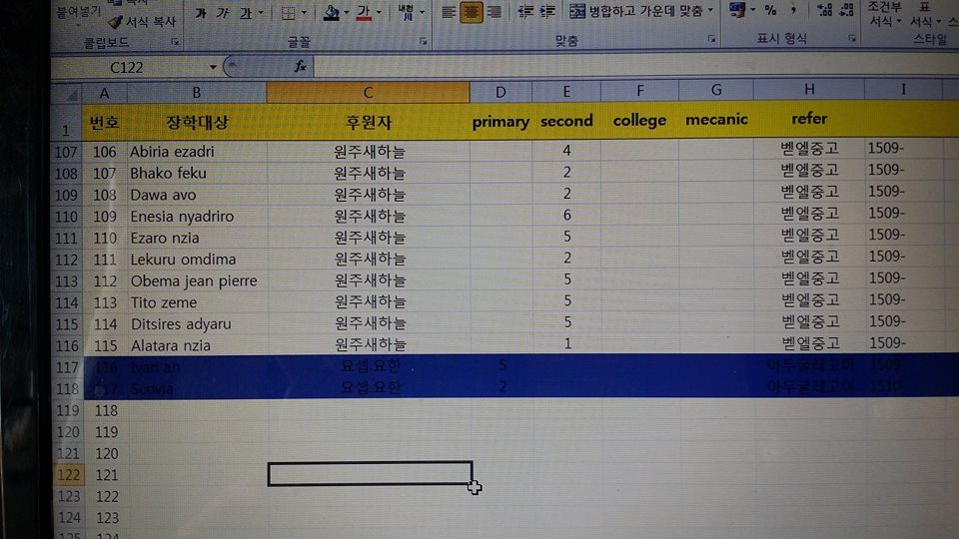Viewport: 959px width, 539px height.
Task: Click the font color red swatch button
Action: point(364,13)
